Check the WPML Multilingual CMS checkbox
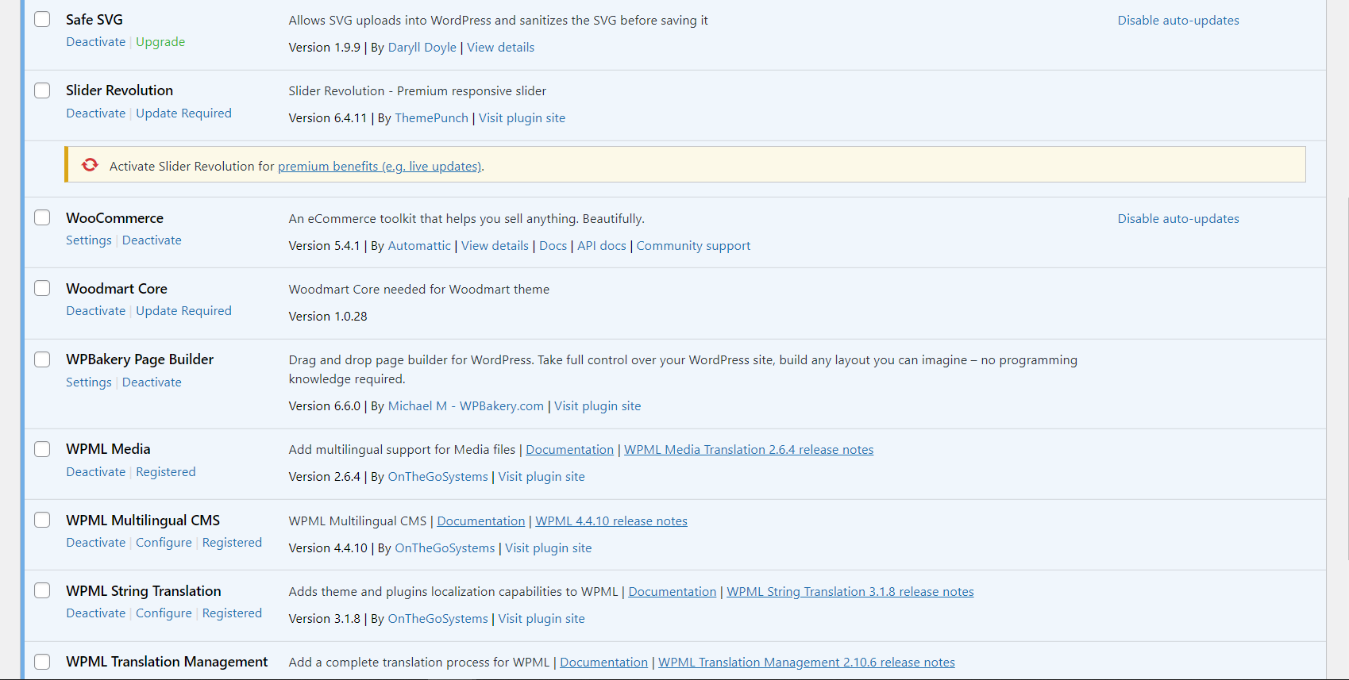 pos(42,520)
